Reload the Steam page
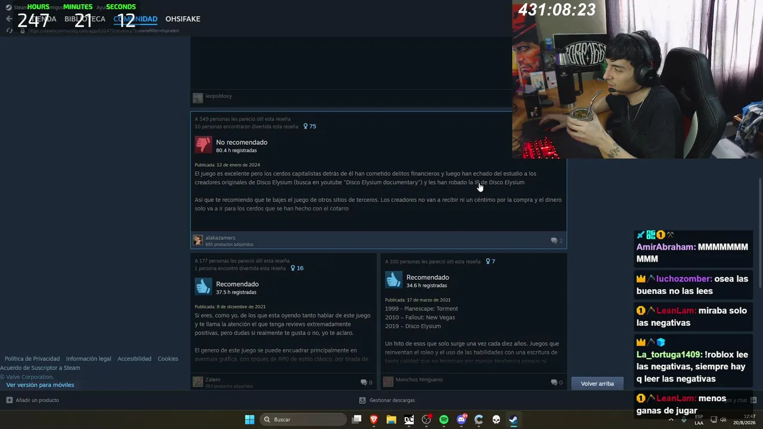This screenshot has height=429, width=763. tap(10, 30)
